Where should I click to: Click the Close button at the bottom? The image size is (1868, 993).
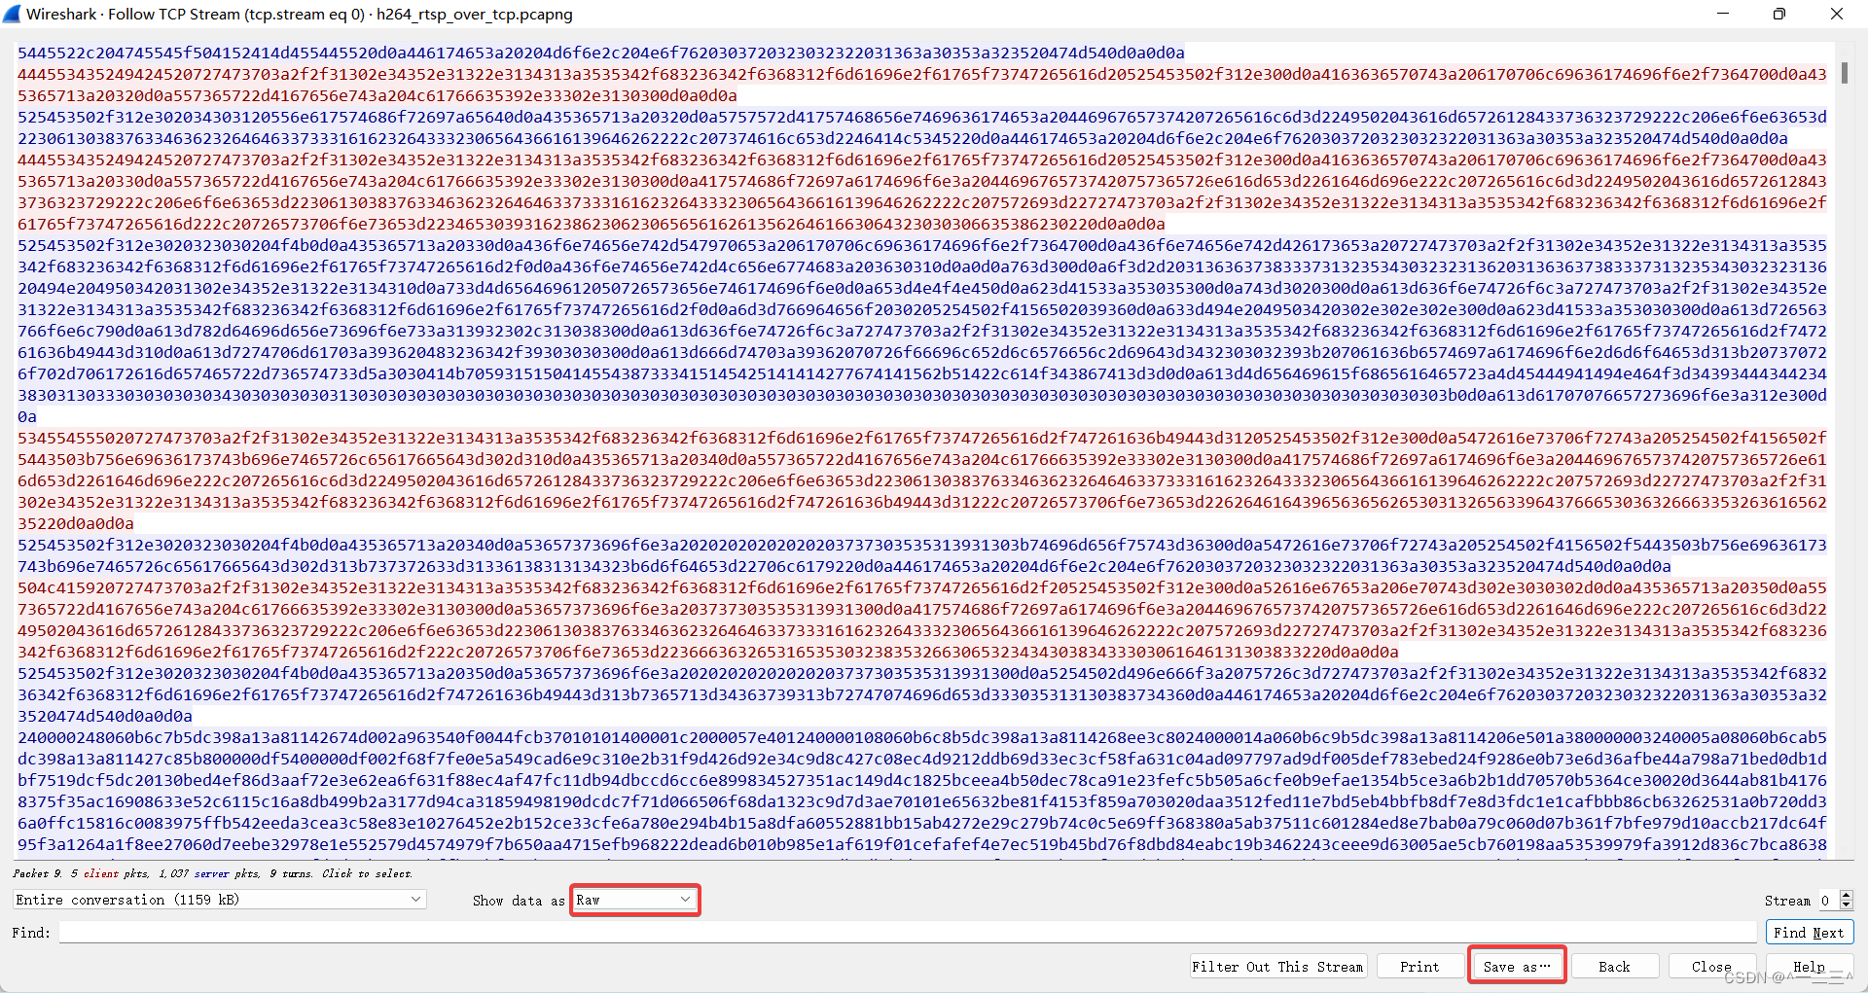(x=1711, y=966)
